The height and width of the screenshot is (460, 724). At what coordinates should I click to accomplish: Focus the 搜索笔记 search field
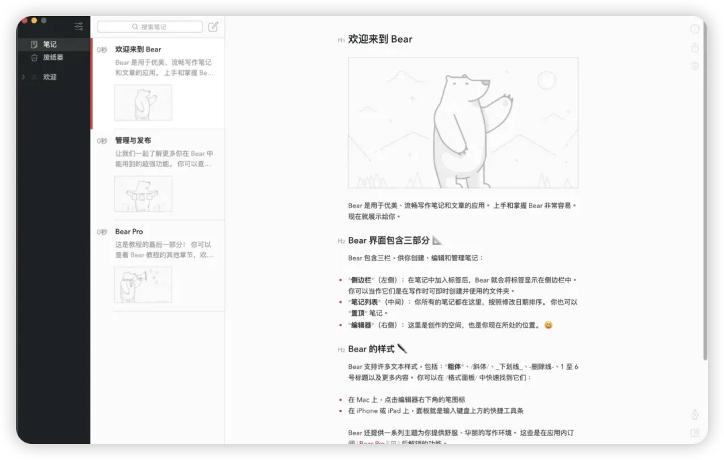149,27
